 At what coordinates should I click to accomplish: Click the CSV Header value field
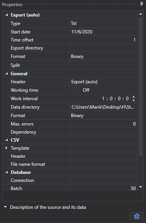click(103, 156)
